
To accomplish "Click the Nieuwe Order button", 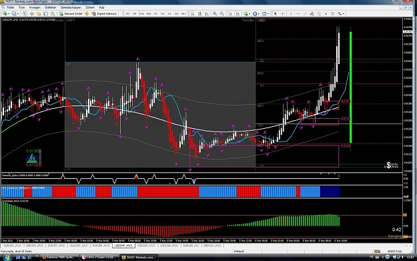I will (x=71, y=13).
